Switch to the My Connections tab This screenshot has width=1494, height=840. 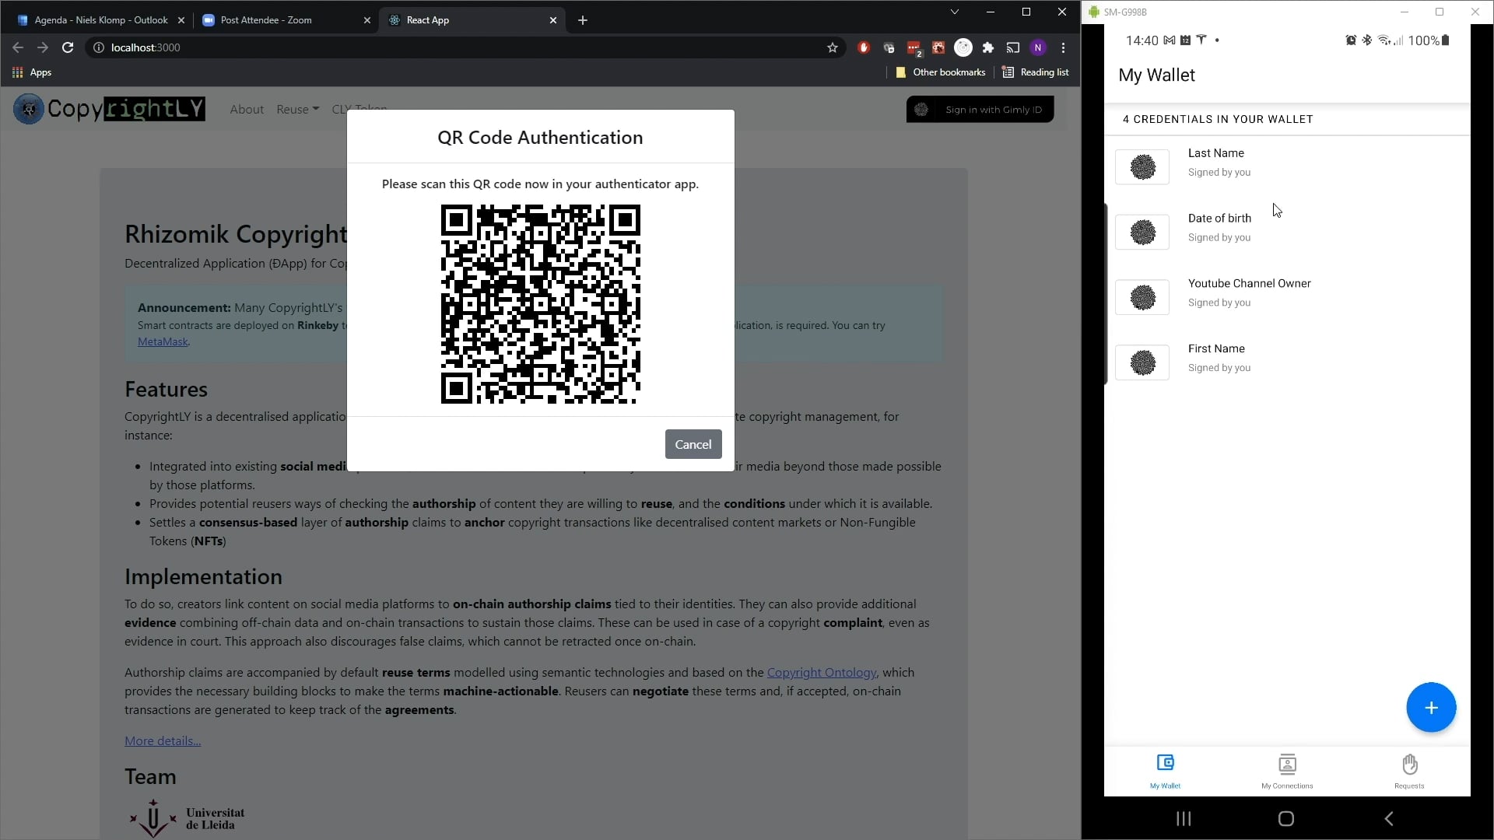1287,772
